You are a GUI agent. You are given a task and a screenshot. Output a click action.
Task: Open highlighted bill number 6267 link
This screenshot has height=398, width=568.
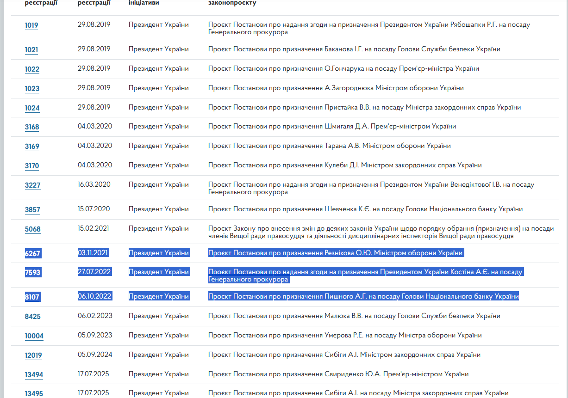(32, 253)
